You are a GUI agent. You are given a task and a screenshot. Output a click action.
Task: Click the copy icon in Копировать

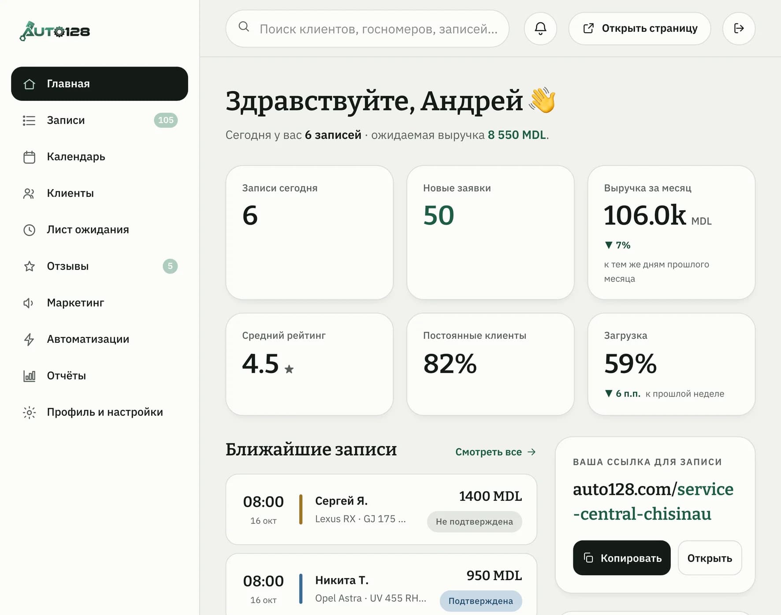coord(588,558)
